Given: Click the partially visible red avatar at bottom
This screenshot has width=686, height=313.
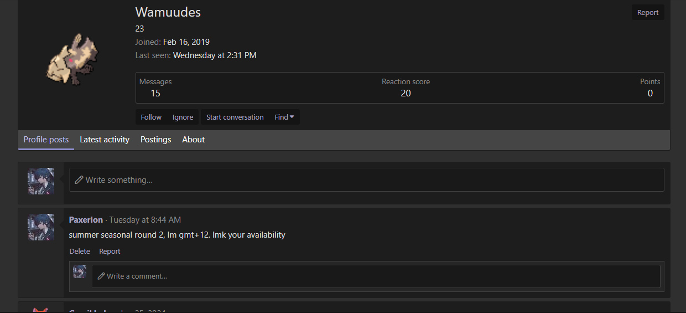Looking at the screenshot, I should point(41,310).
